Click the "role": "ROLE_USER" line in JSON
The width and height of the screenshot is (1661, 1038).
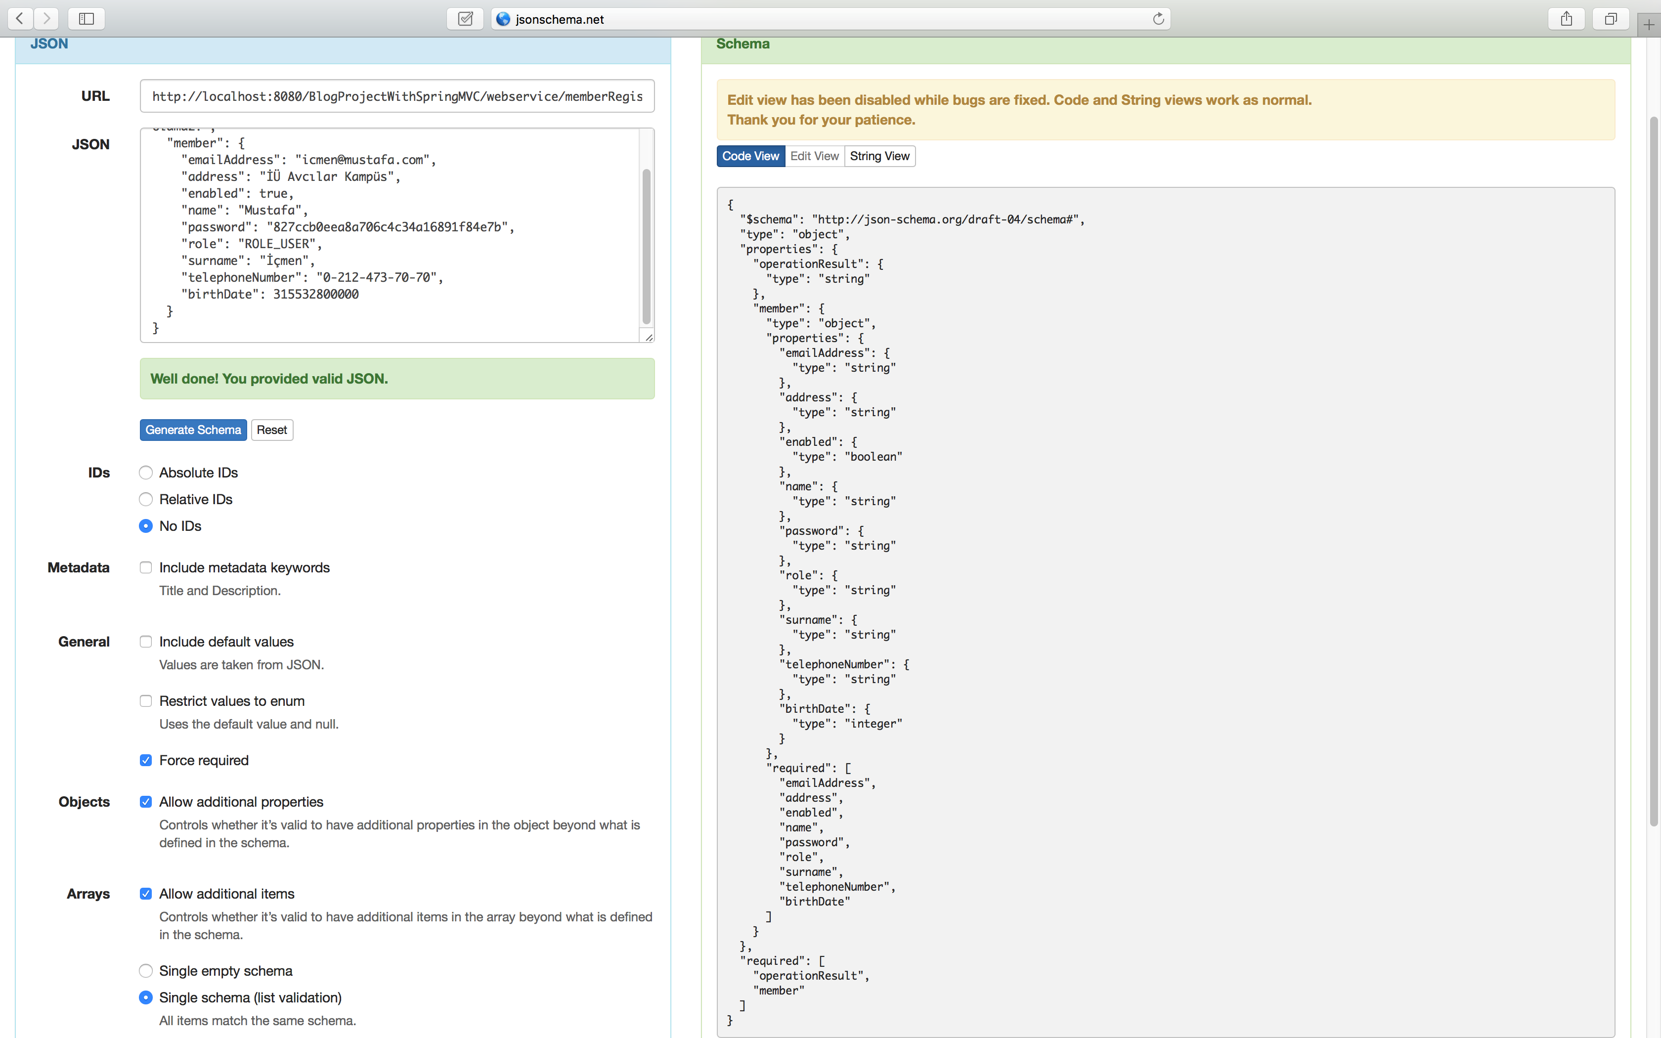click(x=251, y=244)
